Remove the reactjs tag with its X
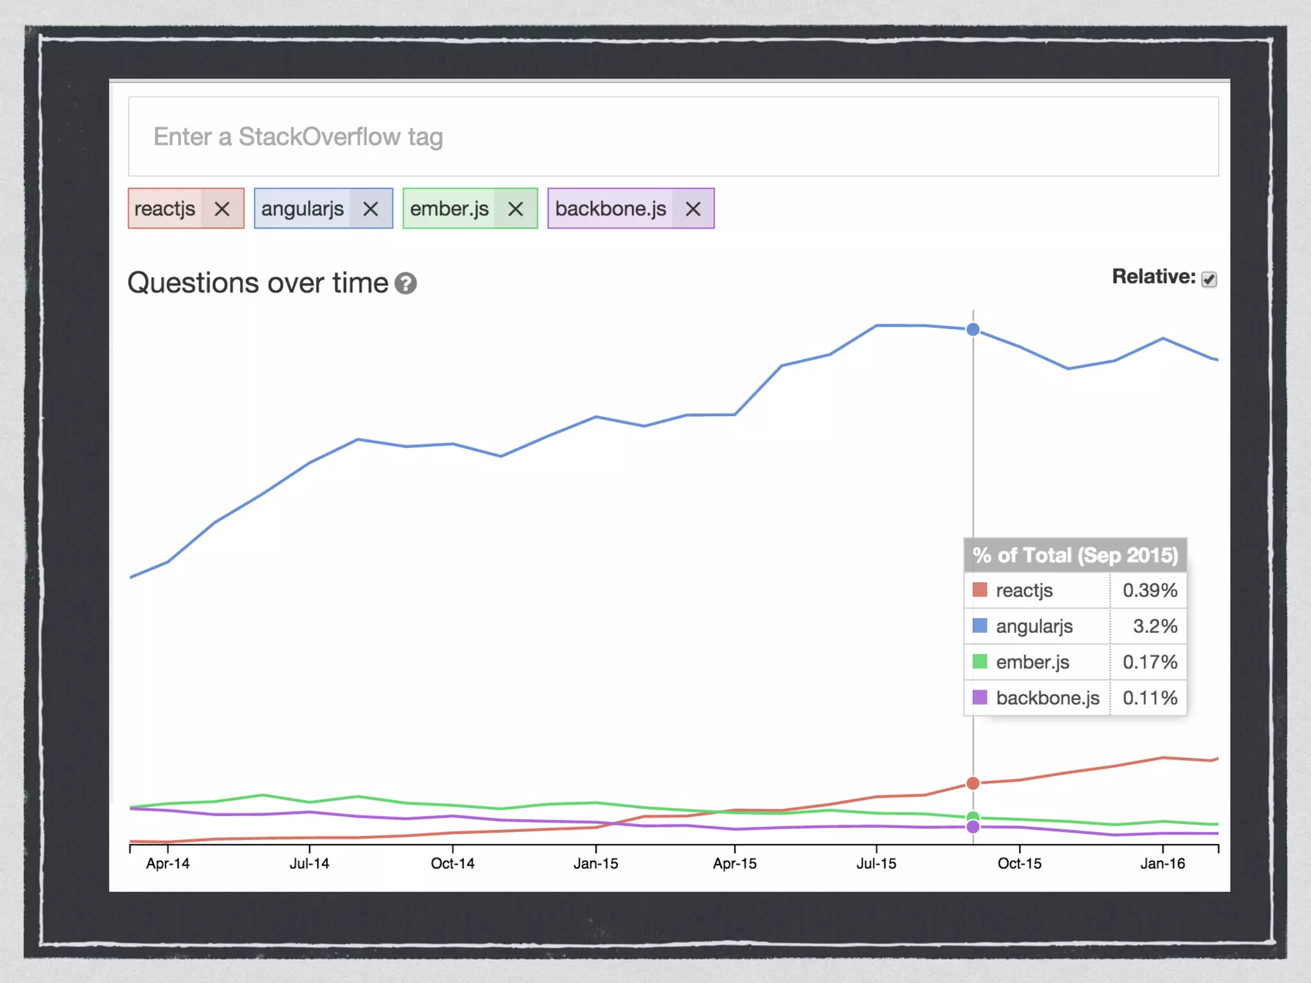 222,209
